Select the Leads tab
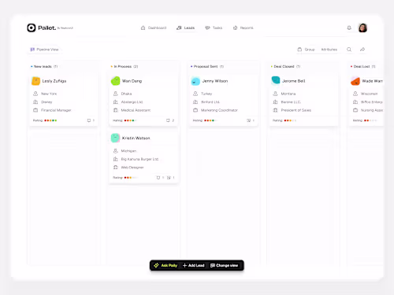The image size is (394, 295). (186, 28)
